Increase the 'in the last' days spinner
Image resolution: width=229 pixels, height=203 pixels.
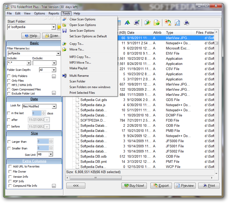pyautogui.click(x=43, y=112)
